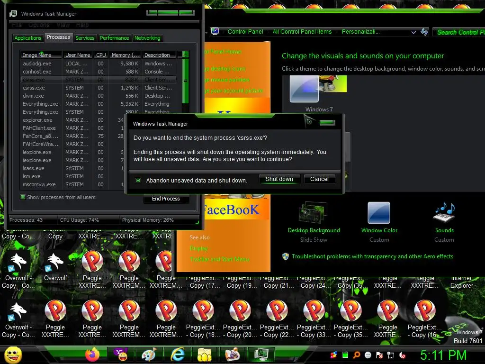
Task: Click the computer icon in Control Panel address bar
Action: pos(215,31)
